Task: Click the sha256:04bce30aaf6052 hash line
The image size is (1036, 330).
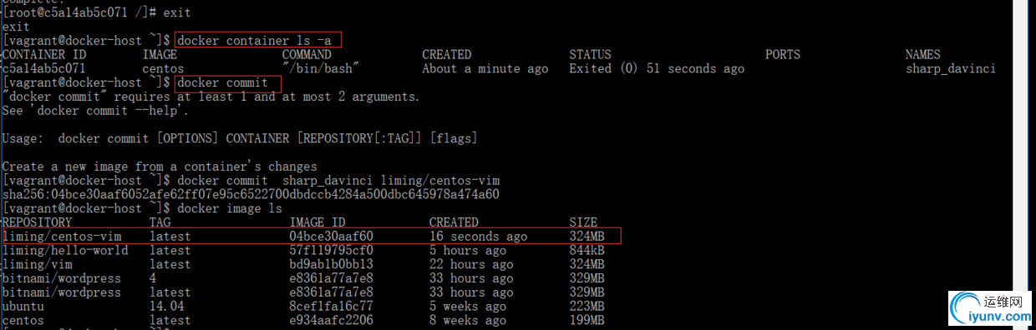Action: [251, 194]
